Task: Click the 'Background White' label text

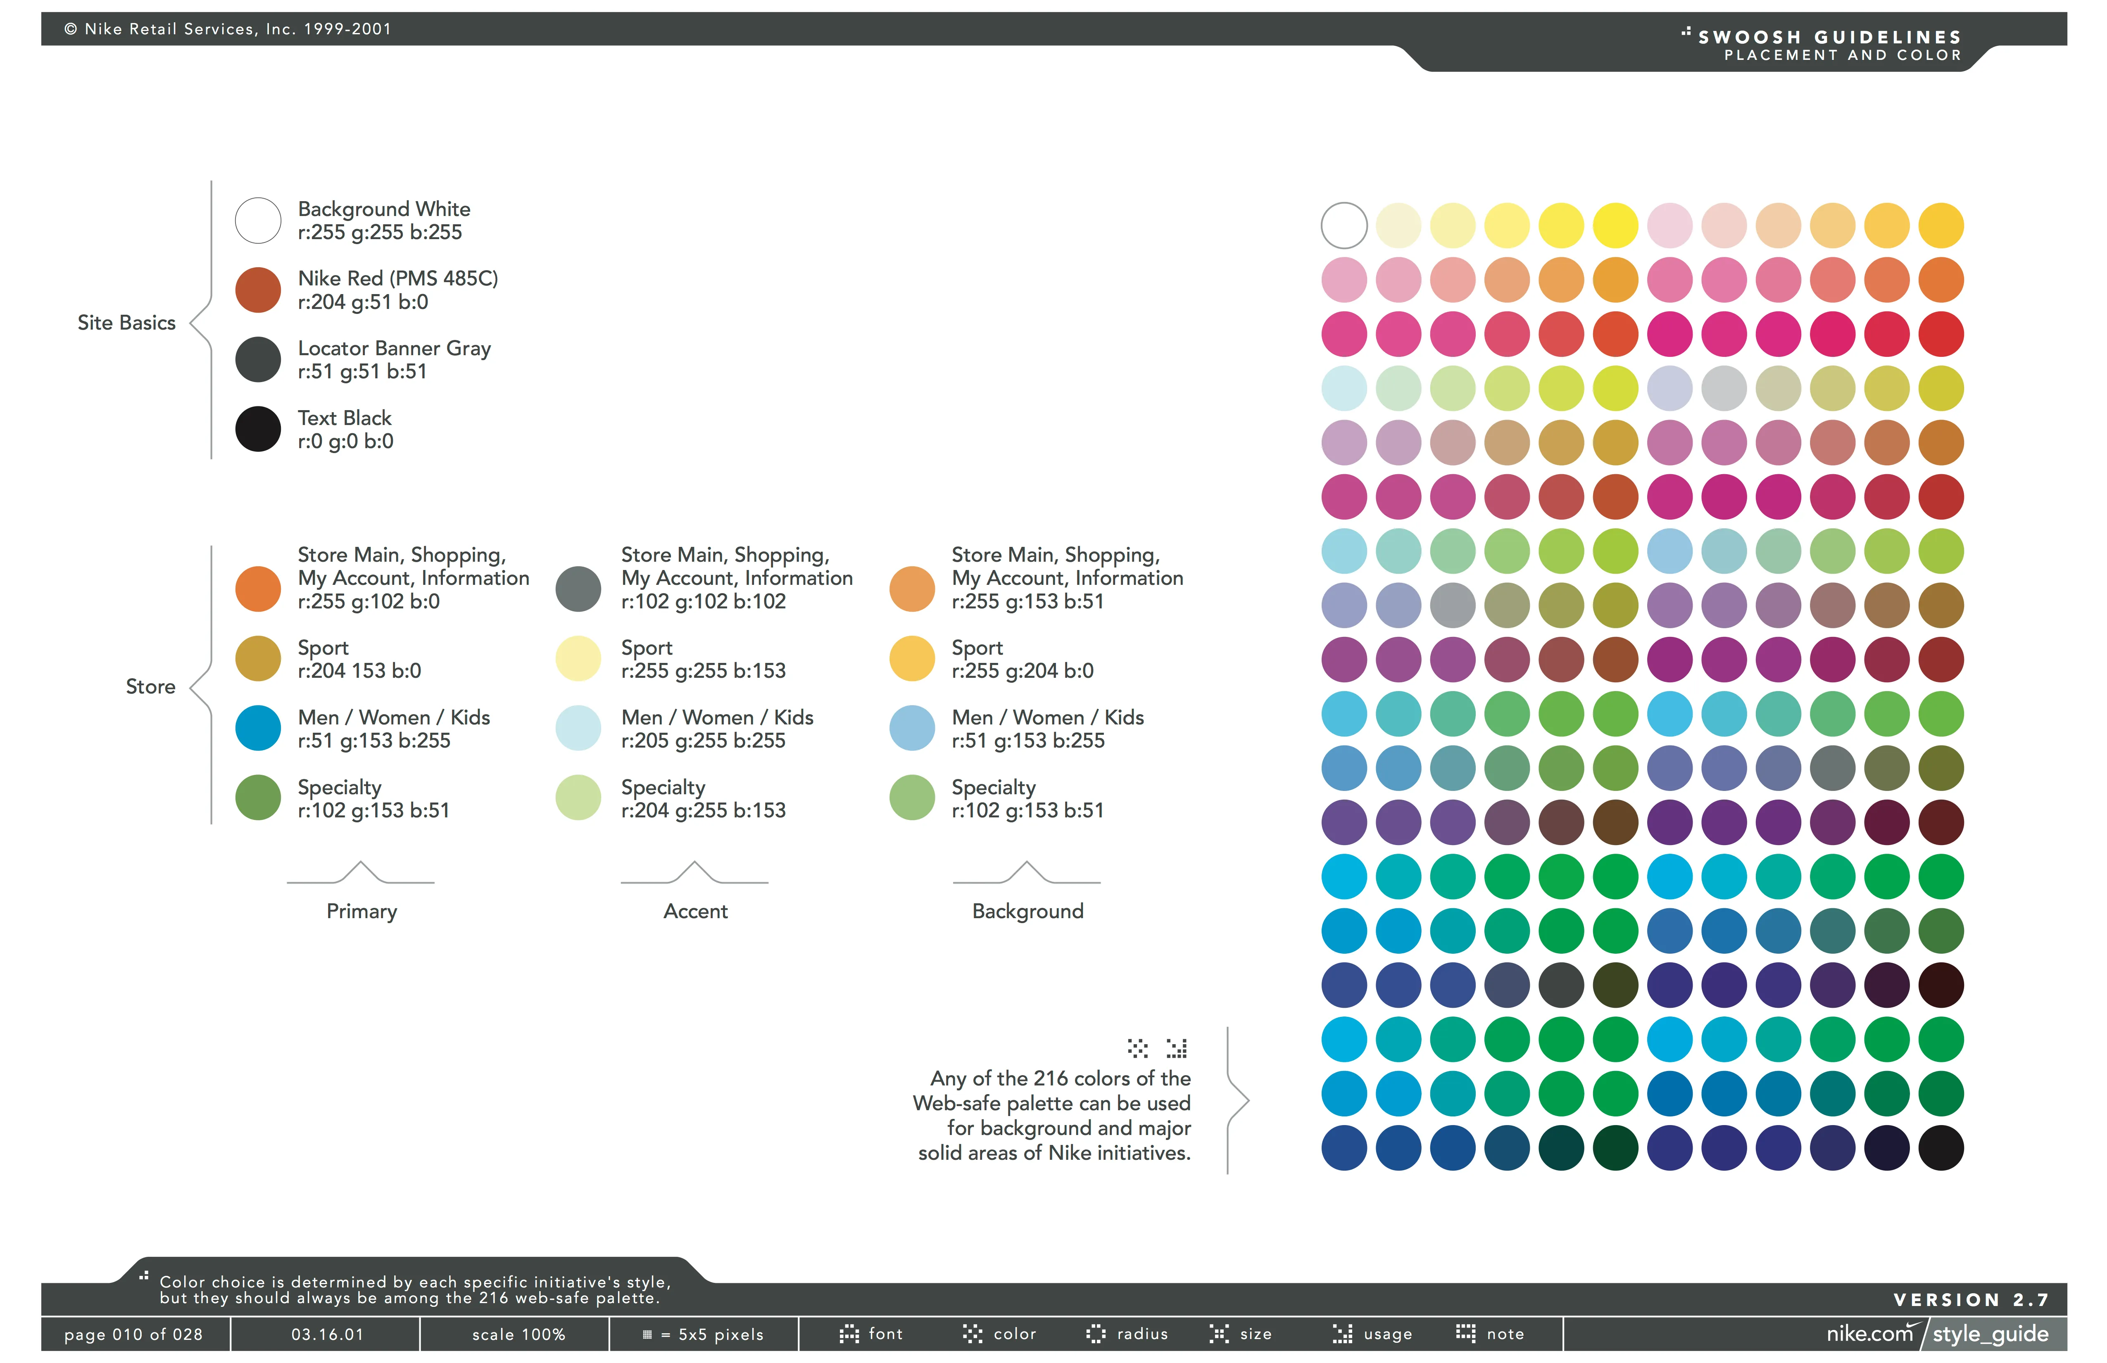Action: (384, 210)
